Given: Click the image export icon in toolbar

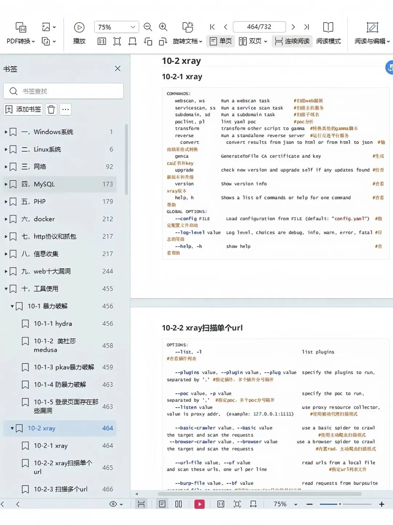Looking at the screenshot, I should (49, 27).
